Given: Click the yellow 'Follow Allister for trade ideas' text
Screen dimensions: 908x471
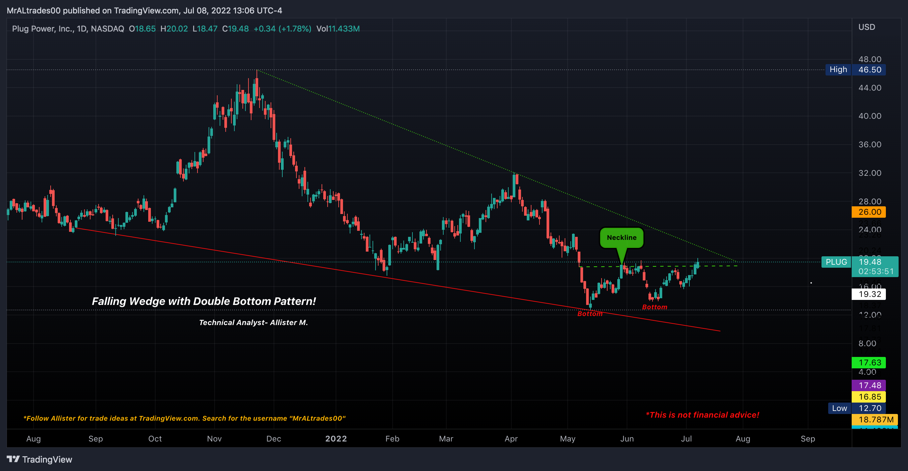Looking at the screenshot, I should click(184, 418).
